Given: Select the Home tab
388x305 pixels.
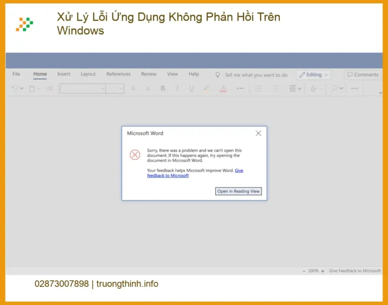Looking at the screenshot, I should tap(40, 74).
